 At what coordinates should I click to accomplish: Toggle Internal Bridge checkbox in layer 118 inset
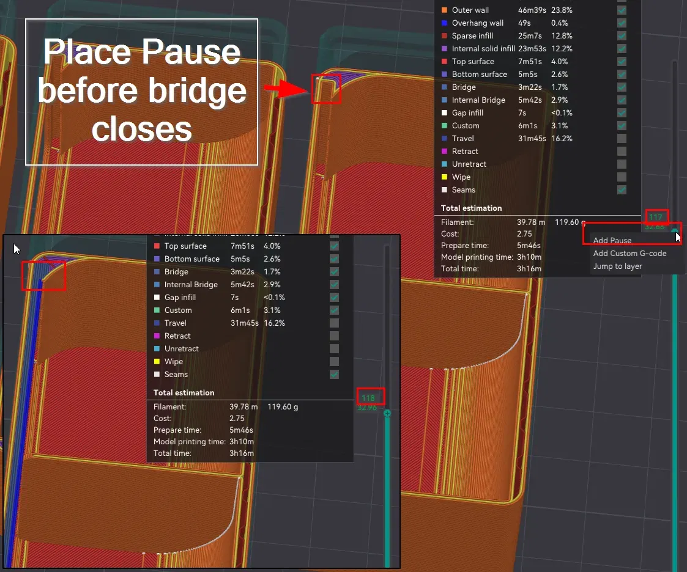pyautogui.click(x=334, y=284)
